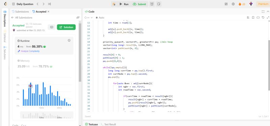Click code line 'int time = road[2];'

click(120, 23)
